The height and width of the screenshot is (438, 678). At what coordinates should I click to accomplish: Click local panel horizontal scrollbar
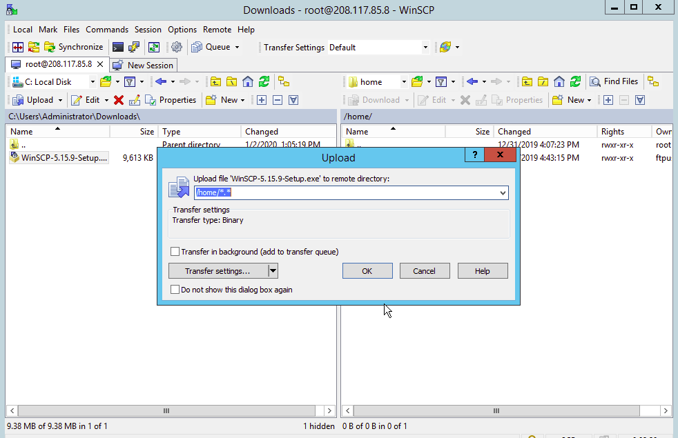click(166, 411)
